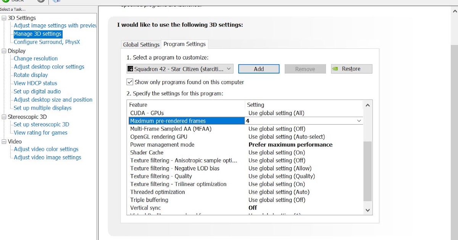Select Texture filtering - Negative LOD bias

point(245,168)
